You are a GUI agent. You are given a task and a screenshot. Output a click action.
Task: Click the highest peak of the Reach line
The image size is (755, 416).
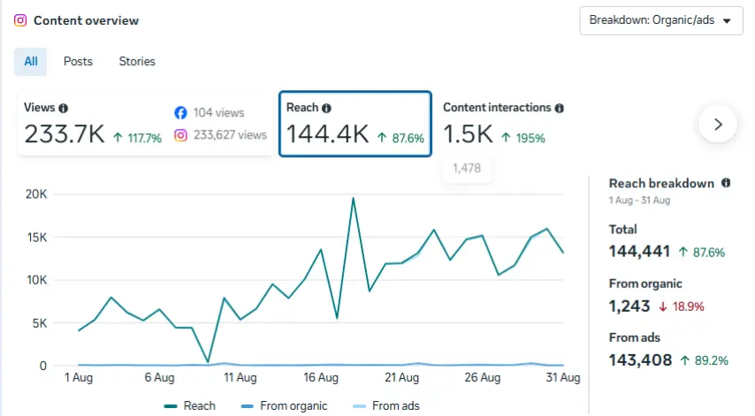click(x=353, y=198)
